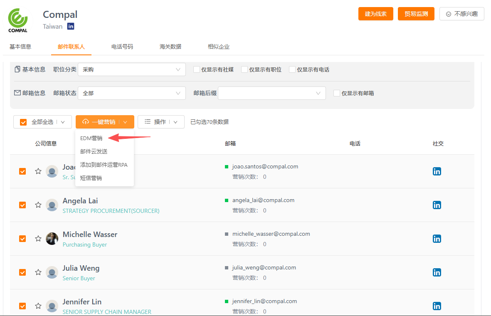Click Angela Lai's avatar placeholder
The width and height of the screenshot is (491, 316).
click(52, 205)
